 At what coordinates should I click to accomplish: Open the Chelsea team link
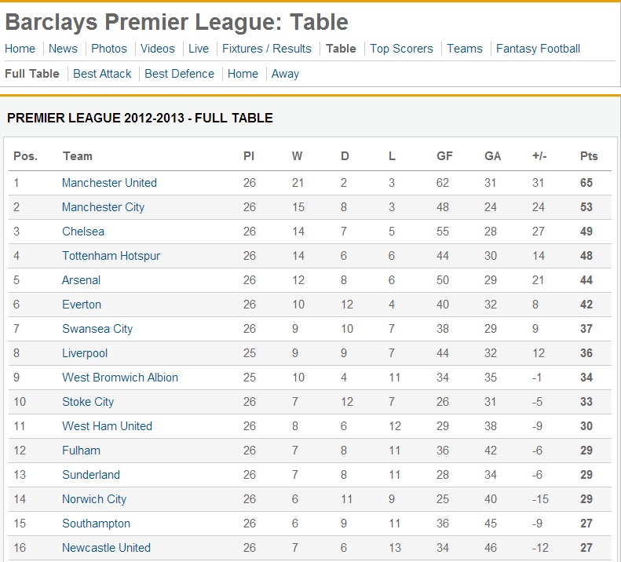[83, 232]
